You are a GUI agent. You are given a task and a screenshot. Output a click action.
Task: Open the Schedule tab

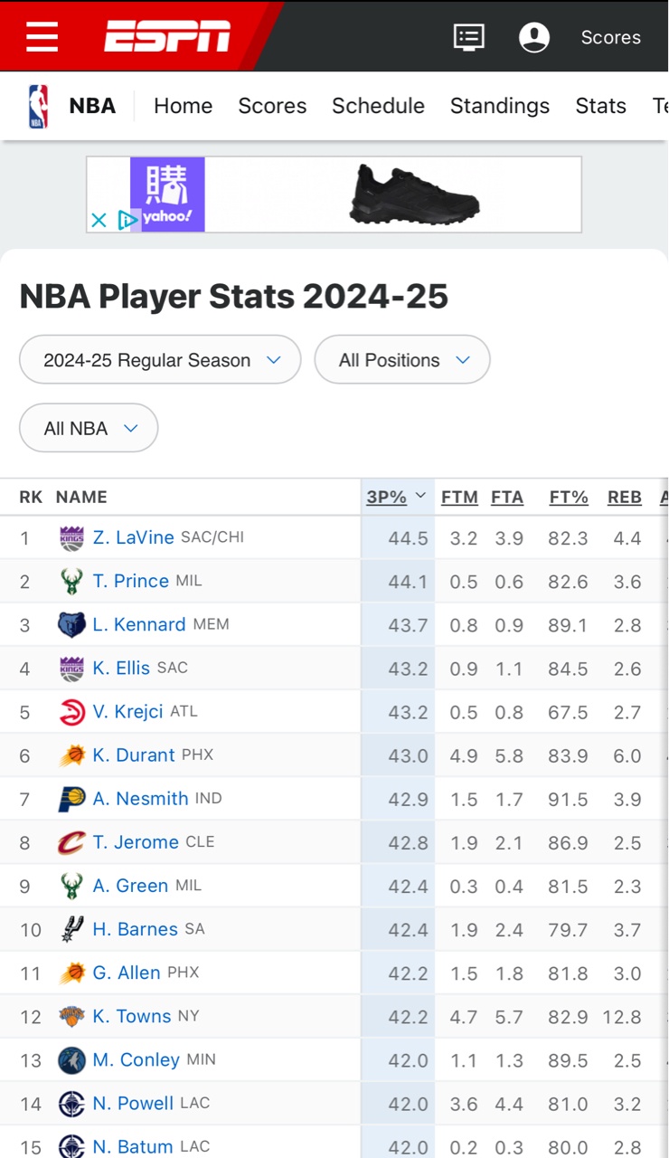pyautogui.click(x=378, y=106)
